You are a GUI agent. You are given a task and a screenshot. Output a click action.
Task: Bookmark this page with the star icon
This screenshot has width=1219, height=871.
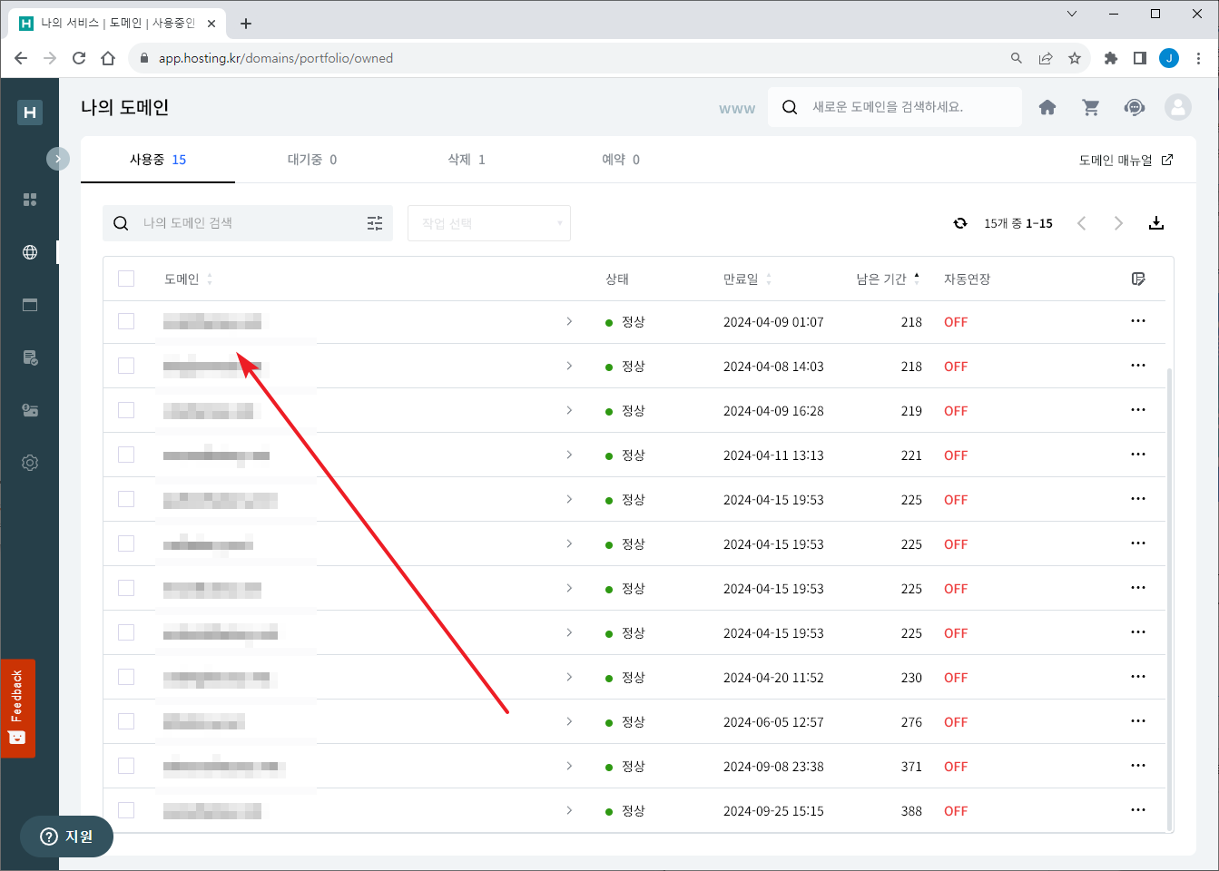coord(1075,58)
